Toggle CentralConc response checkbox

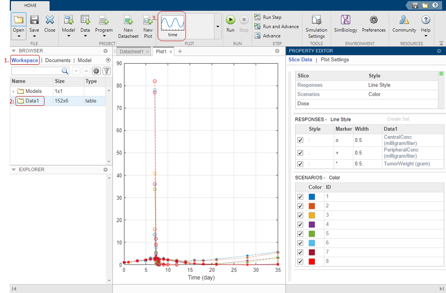click(300, 140)
